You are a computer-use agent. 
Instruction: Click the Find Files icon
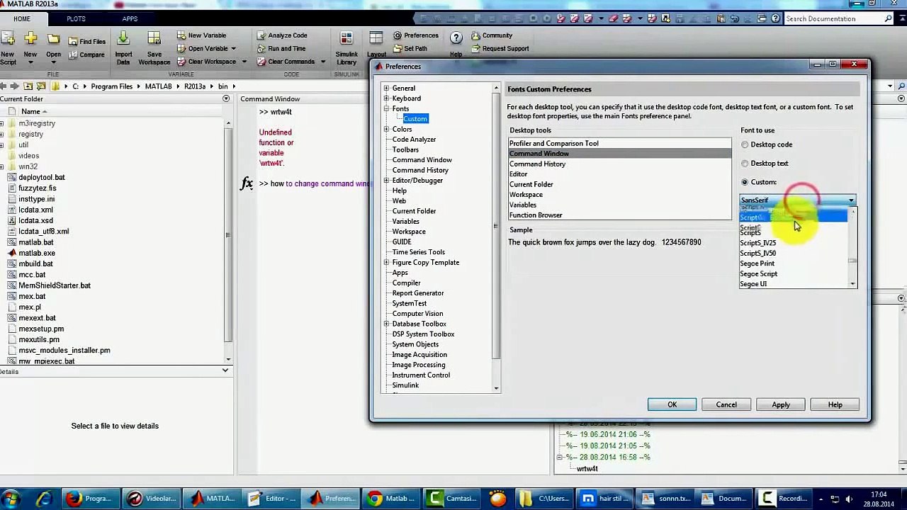tap(73, 42)
